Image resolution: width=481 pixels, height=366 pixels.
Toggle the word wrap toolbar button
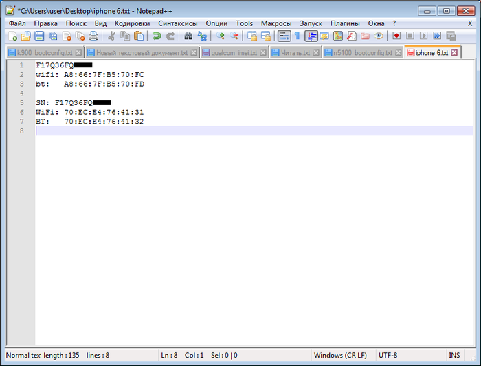pos(284,36)
